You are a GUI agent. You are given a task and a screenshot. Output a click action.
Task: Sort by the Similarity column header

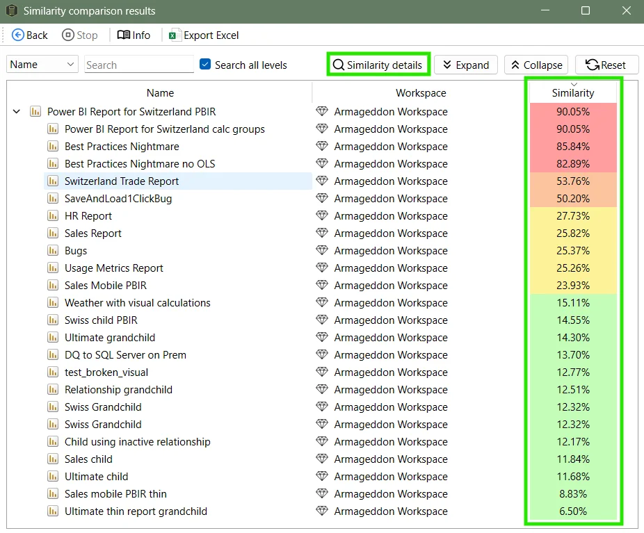pyautogui.click(x=573, y=92)
